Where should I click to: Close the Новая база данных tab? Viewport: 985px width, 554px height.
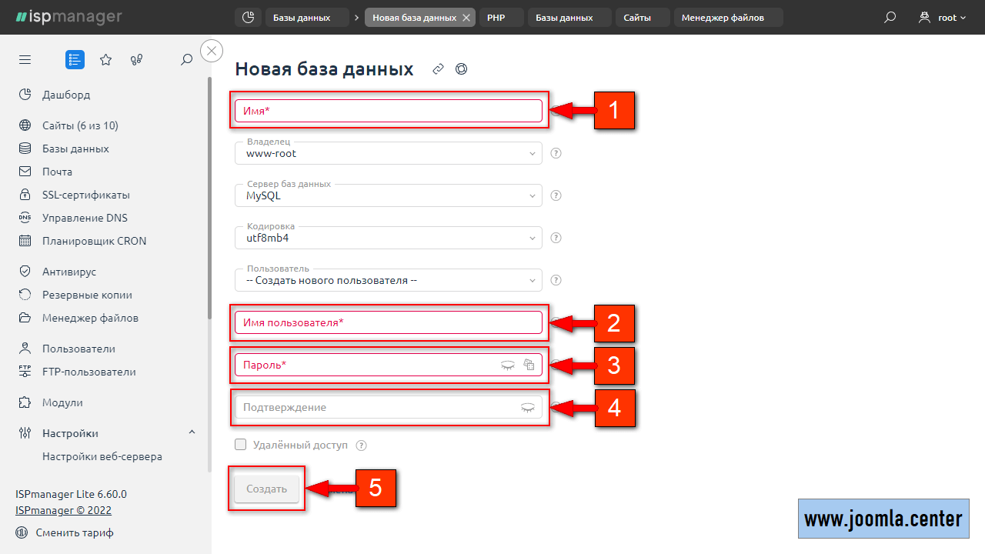466,18
